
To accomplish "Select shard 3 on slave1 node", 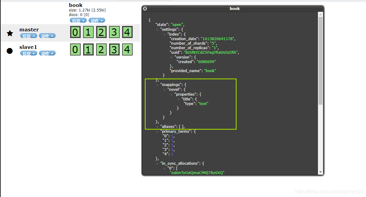I will (x=114, y=49).
